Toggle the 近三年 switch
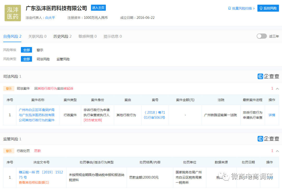The image size is (282, 189). [x=262, y=36]
